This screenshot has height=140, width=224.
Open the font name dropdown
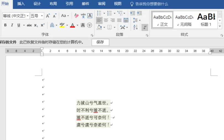tap(28, 16)
